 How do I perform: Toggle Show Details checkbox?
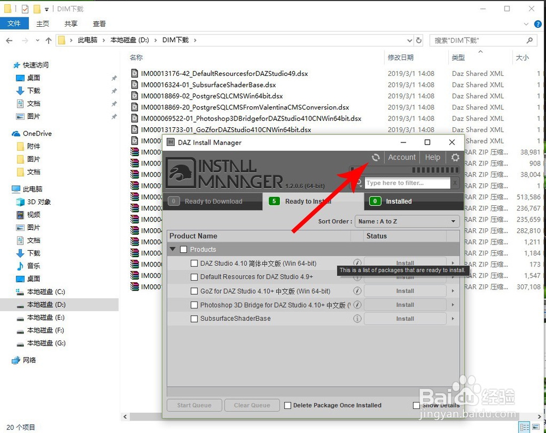click(x=416, y=405)
